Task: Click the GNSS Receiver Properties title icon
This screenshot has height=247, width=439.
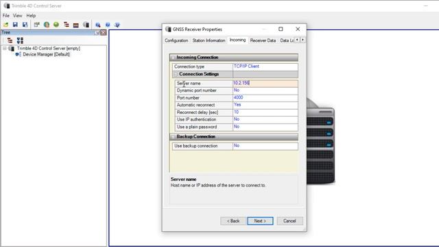Action: [x=168, y=29]
